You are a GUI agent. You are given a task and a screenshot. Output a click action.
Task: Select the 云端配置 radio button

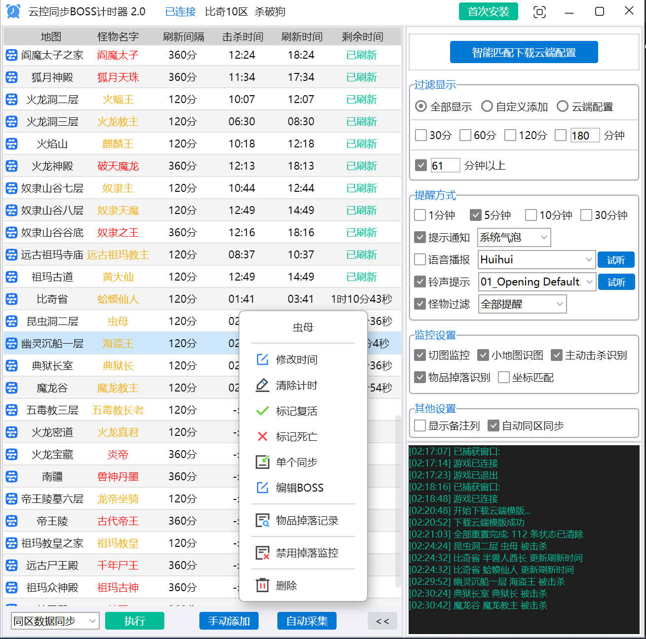coord(563,106)
